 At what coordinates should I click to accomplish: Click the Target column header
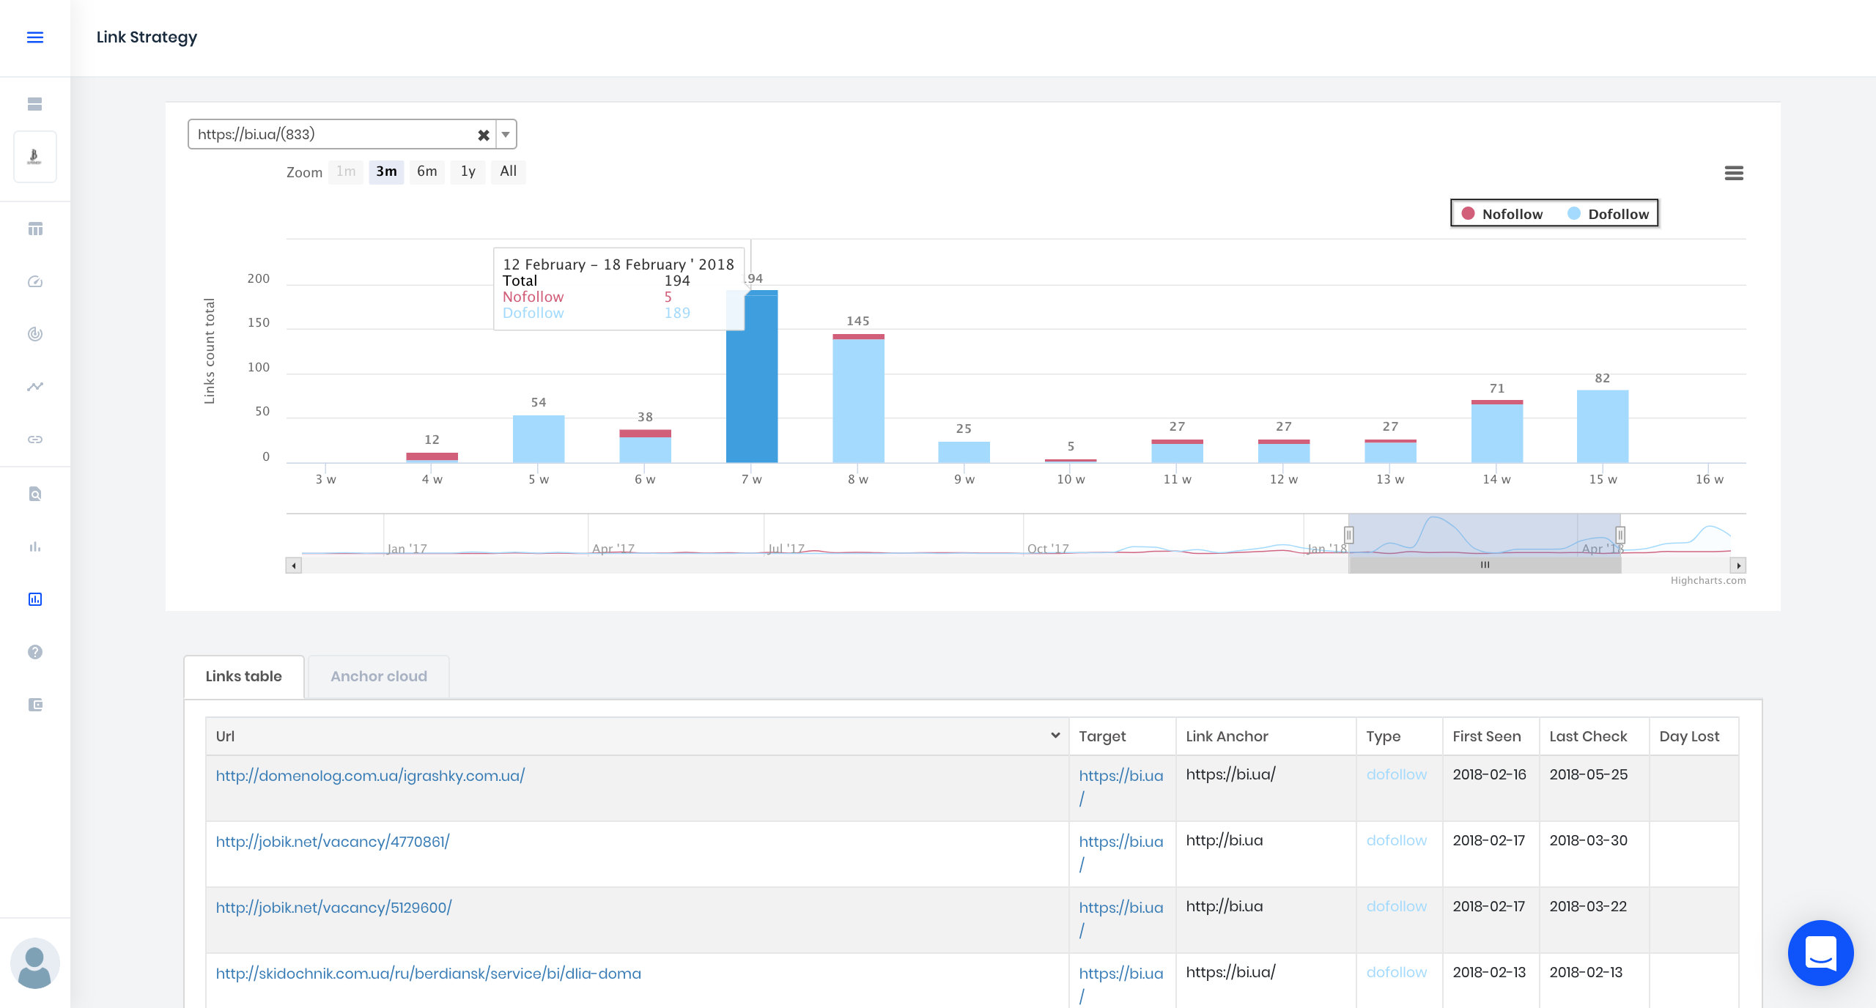point(1122,736)
